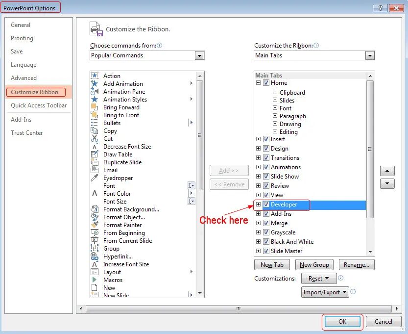This screenshot has width=408, height=334.
Task: Expand the Developer tab node
Action: pos(258,204)
